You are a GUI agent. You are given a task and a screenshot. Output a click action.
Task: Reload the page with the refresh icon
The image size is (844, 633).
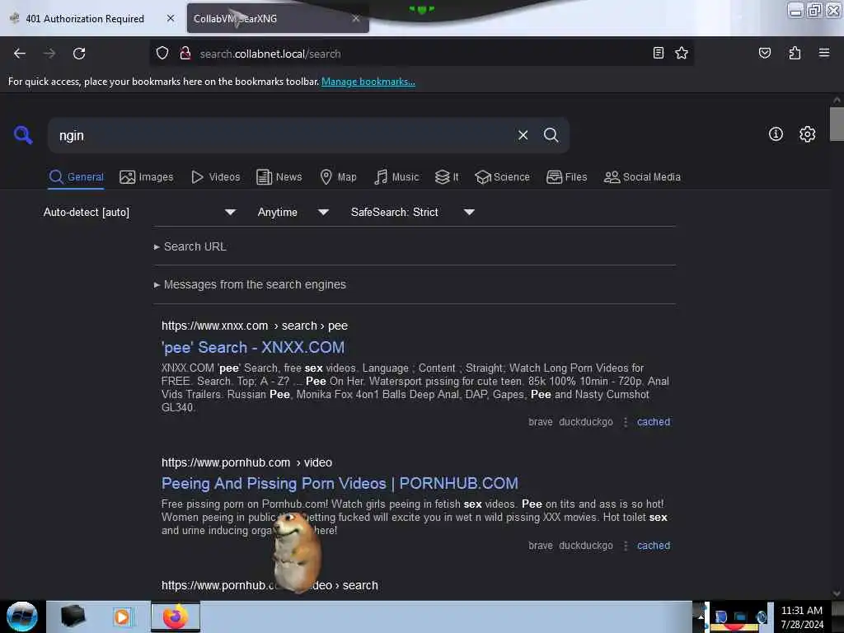click(x=79, y=54)
